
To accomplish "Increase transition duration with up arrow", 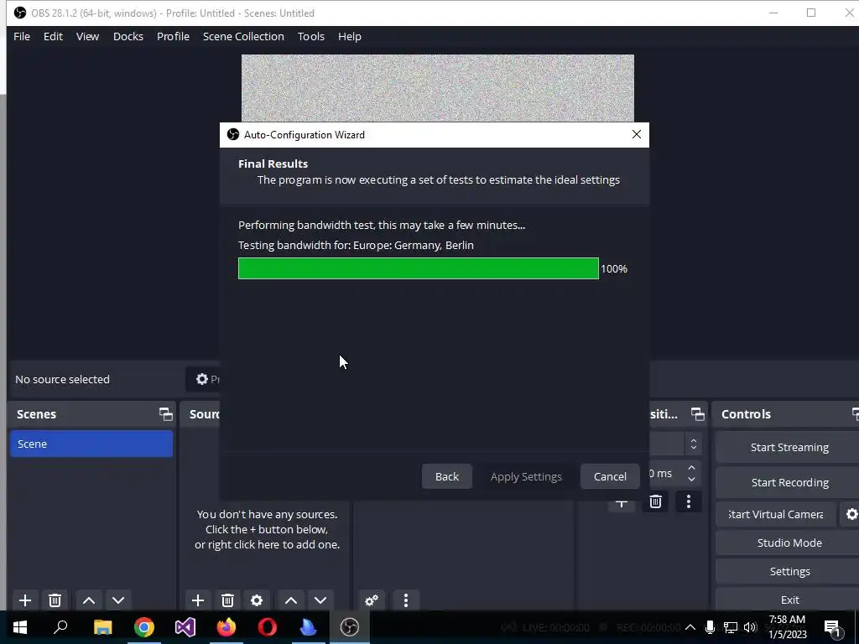I will click(691, 468).
